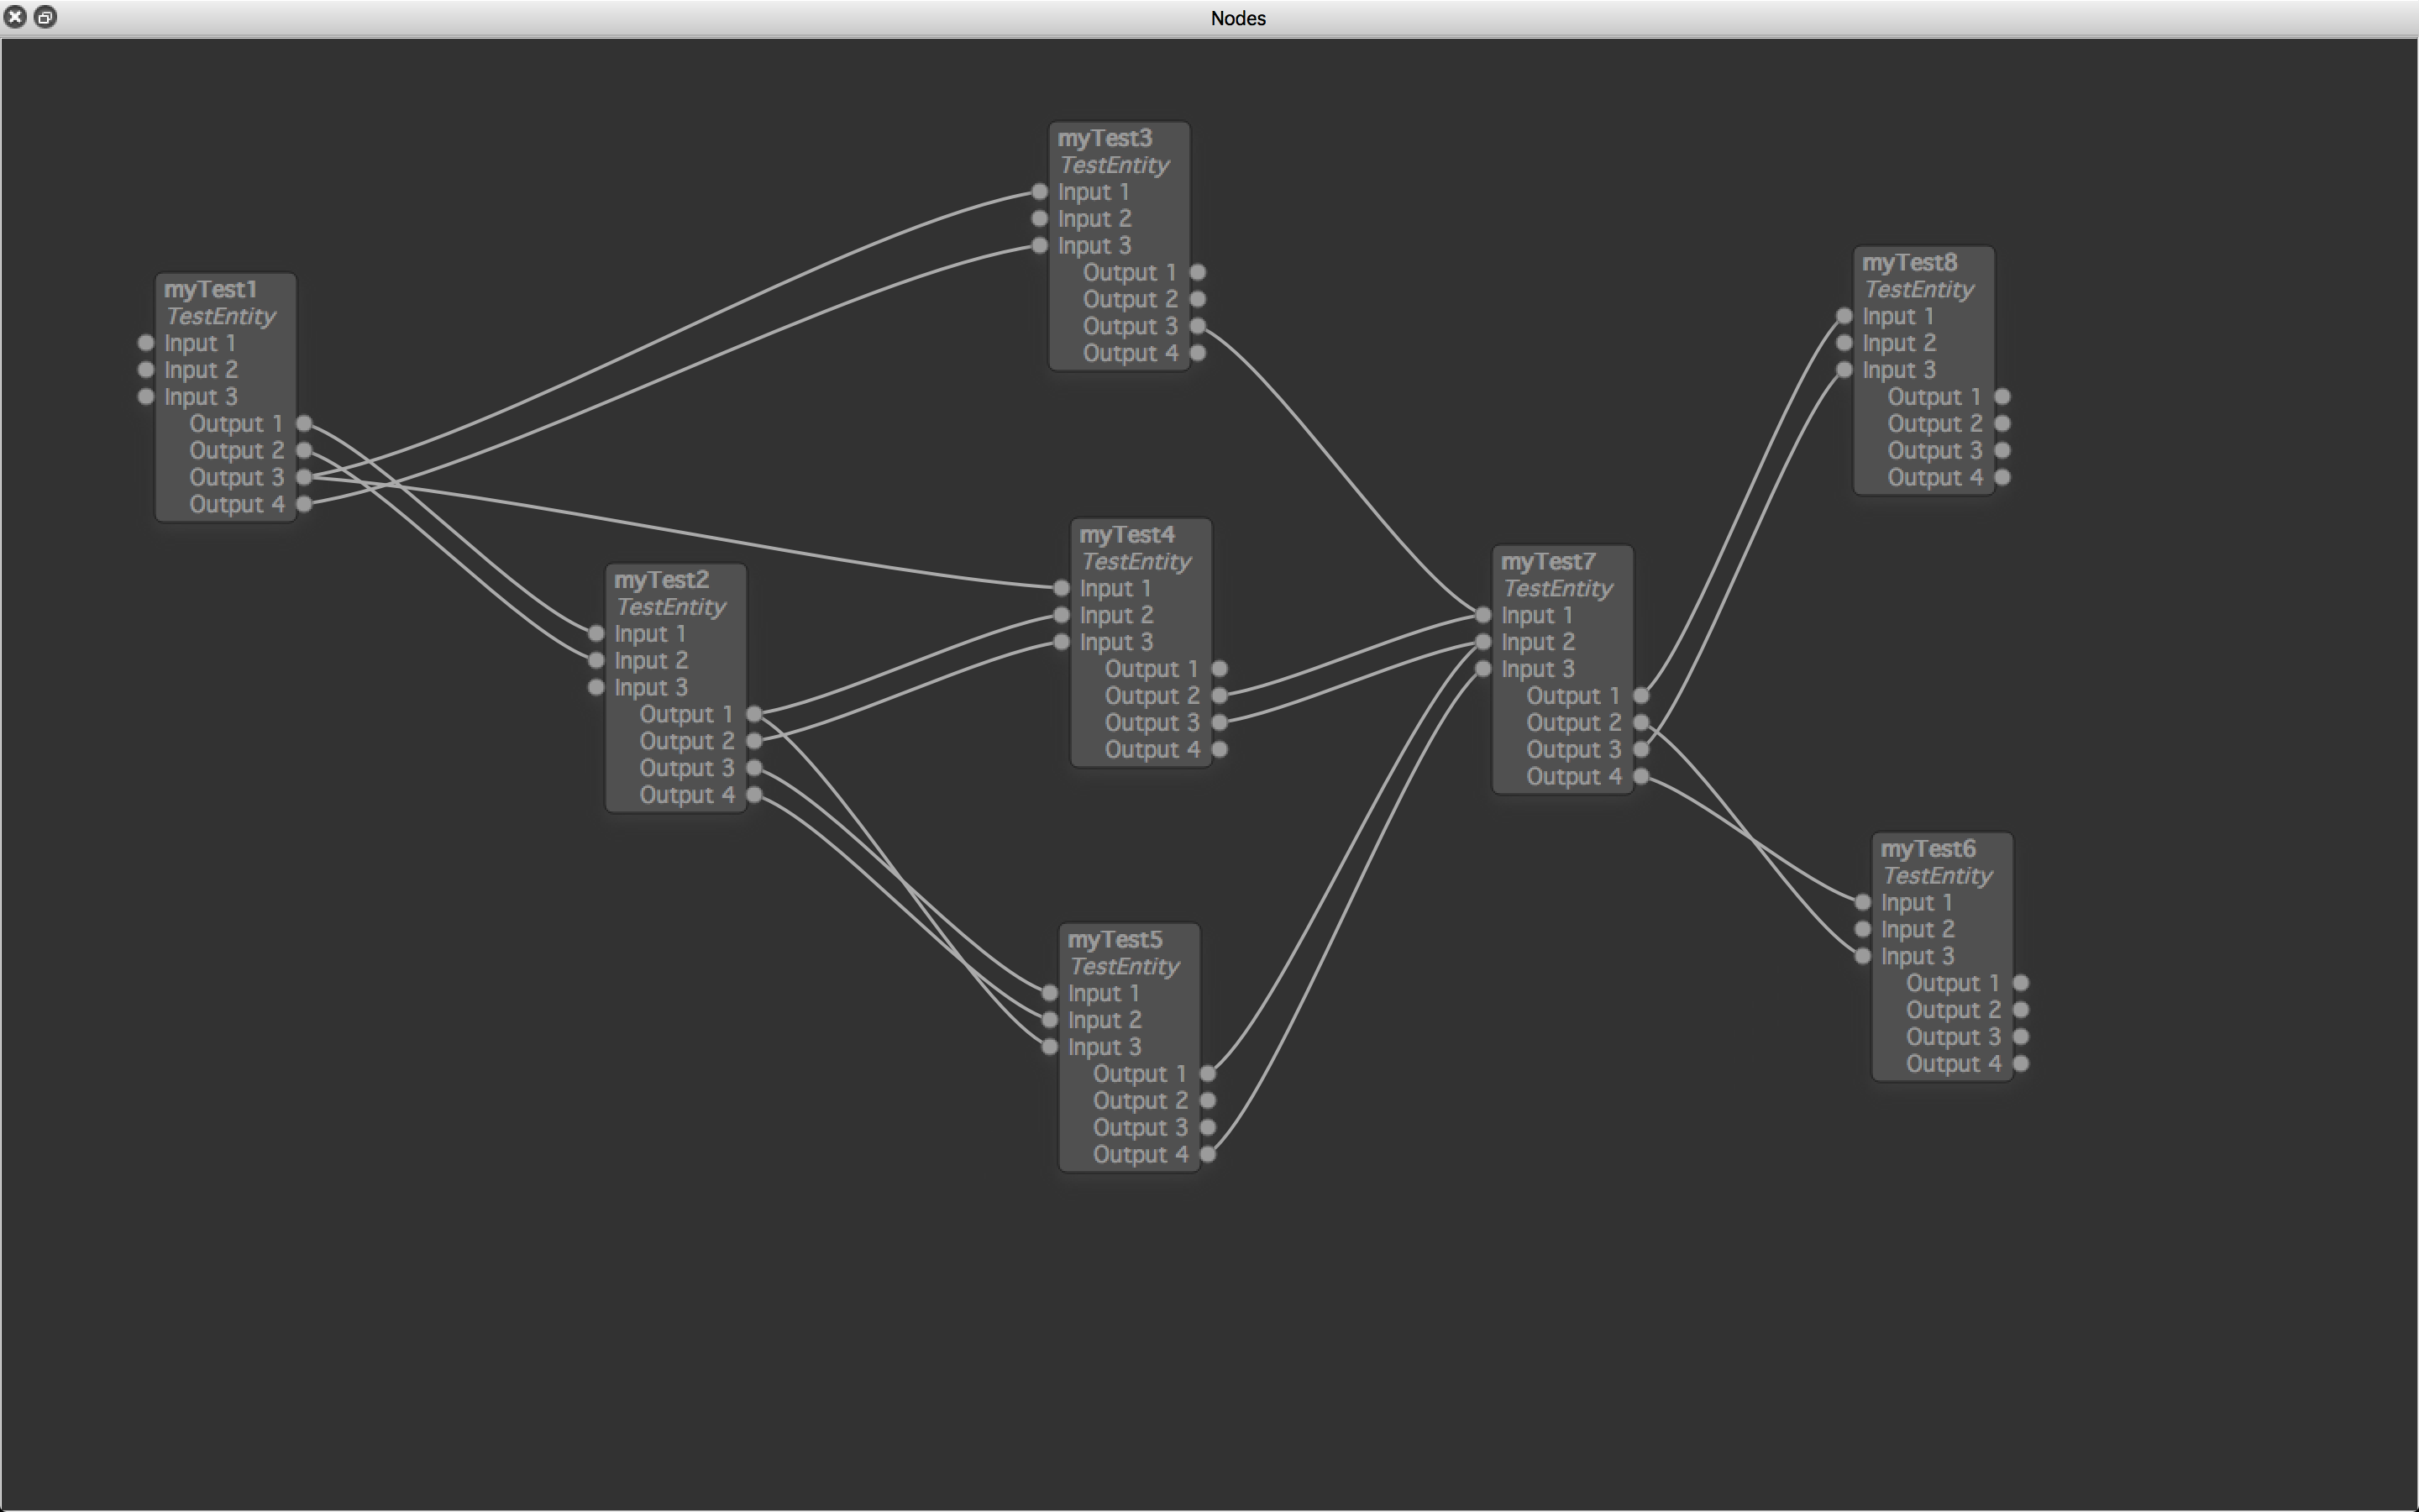The width and height of the screenshot is (2419, 1512).
Task: Click myTest6 Input 2 port knob
Action: (x=1862, y=930)
